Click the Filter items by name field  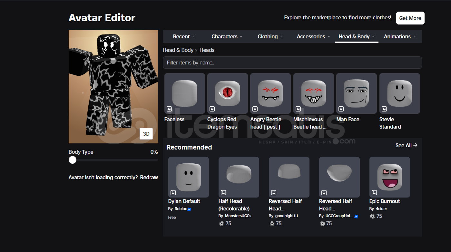click(292, 63)
